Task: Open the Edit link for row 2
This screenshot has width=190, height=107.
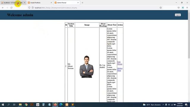Action: 119,62
